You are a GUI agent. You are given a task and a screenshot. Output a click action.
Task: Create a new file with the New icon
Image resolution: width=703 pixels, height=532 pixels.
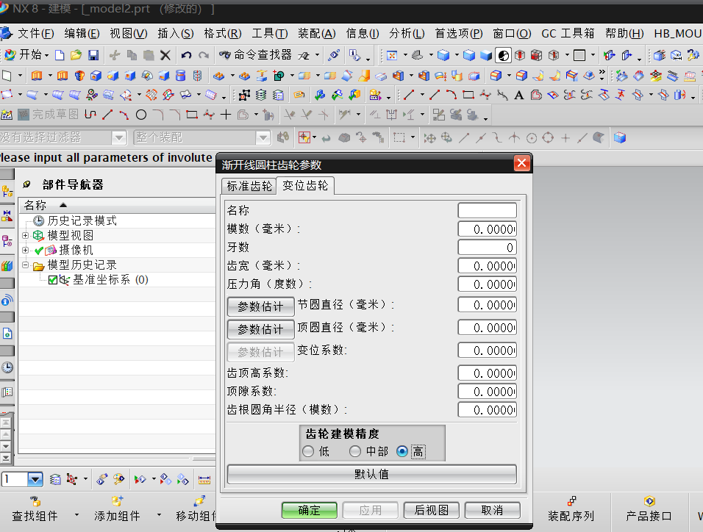[59, 55]
